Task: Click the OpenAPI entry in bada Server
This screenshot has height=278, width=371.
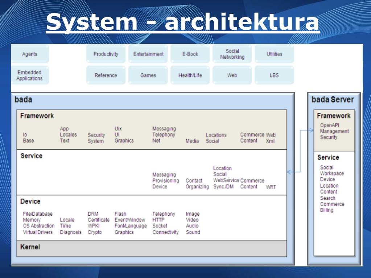Action: (x=330, y=125)
